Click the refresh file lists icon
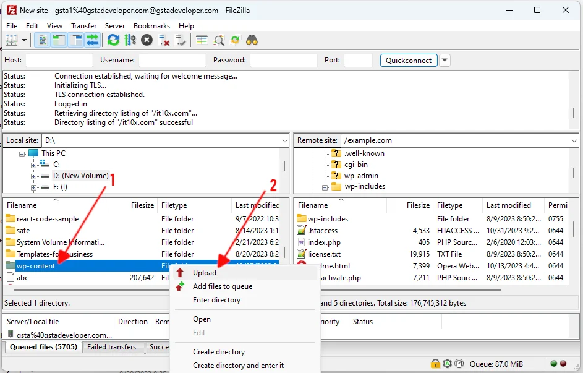This screenshot has width=583, height=373. (113, 40)
